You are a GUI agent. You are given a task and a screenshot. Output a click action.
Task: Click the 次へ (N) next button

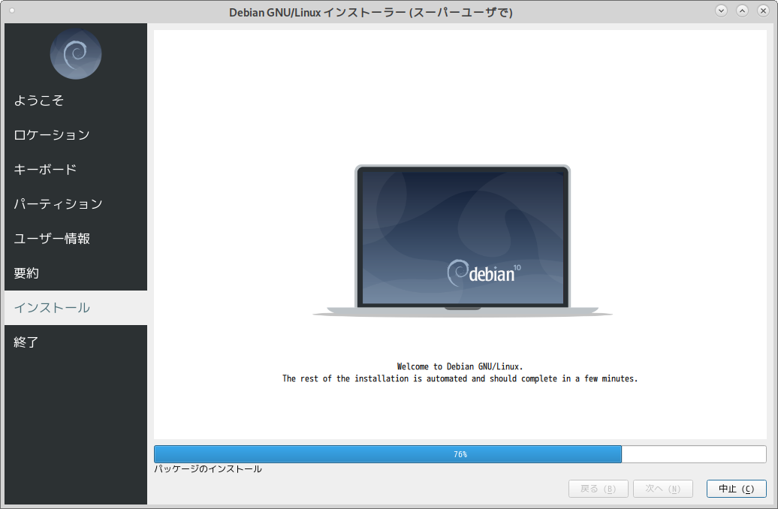pos(663,489)
